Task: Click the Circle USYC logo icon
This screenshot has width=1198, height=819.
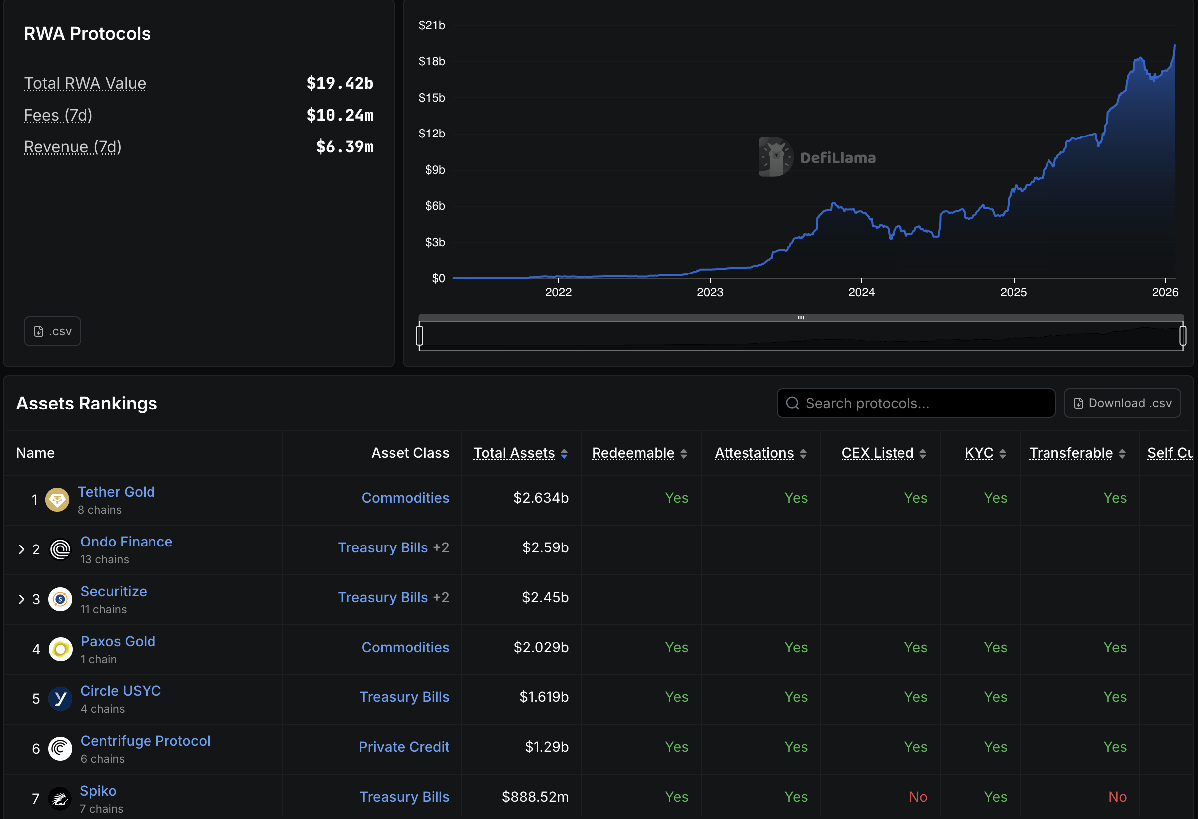Action: tap(60, 699)
